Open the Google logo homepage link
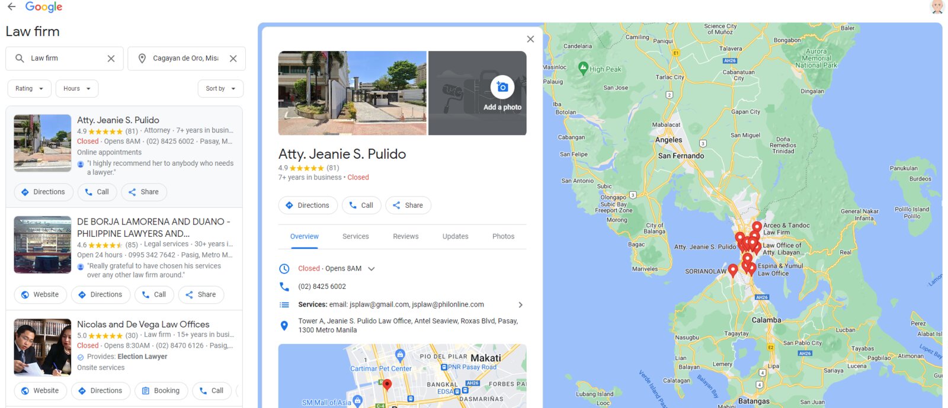 pyautogui.click(x=44, y=7)
